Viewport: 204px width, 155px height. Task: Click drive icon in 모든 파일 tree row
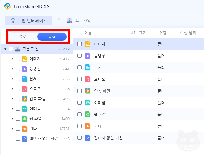pos(18,49)
